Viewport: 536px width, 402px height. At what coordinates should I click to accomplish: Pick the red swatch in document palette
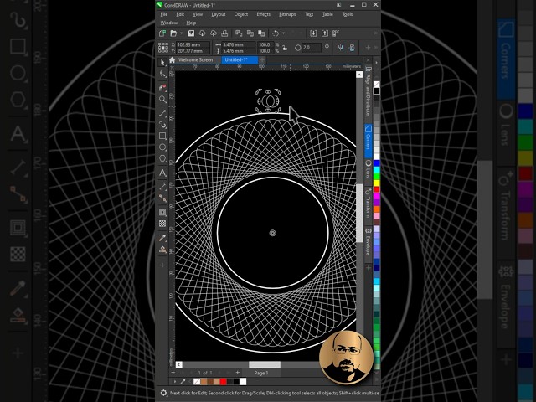(x=224, y=382)
